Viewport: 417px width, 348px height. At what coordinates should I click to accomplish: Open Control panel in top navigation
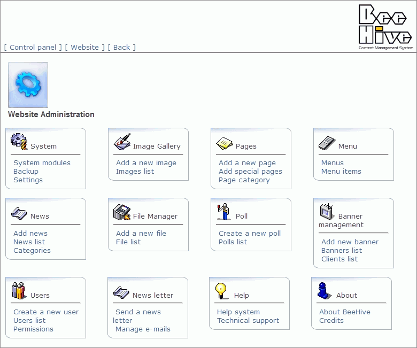33,47
